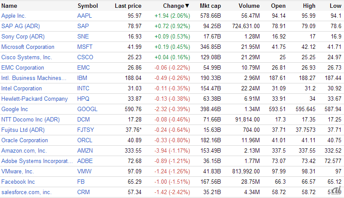The height and width of the screenshot is (198, 344).
Task: Open Hewlett-Packard Company link
Action: tap(35, 99)
